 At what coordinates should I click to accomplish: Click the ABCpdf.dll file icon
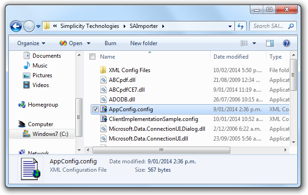pyautogui.click(x=103, y=80)
